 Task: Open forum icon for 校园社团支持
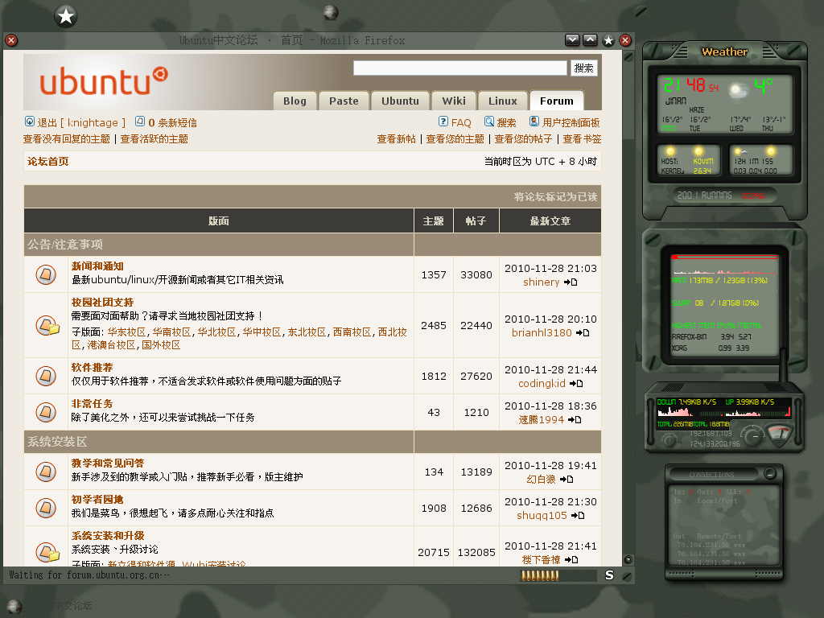click(47, 325)
